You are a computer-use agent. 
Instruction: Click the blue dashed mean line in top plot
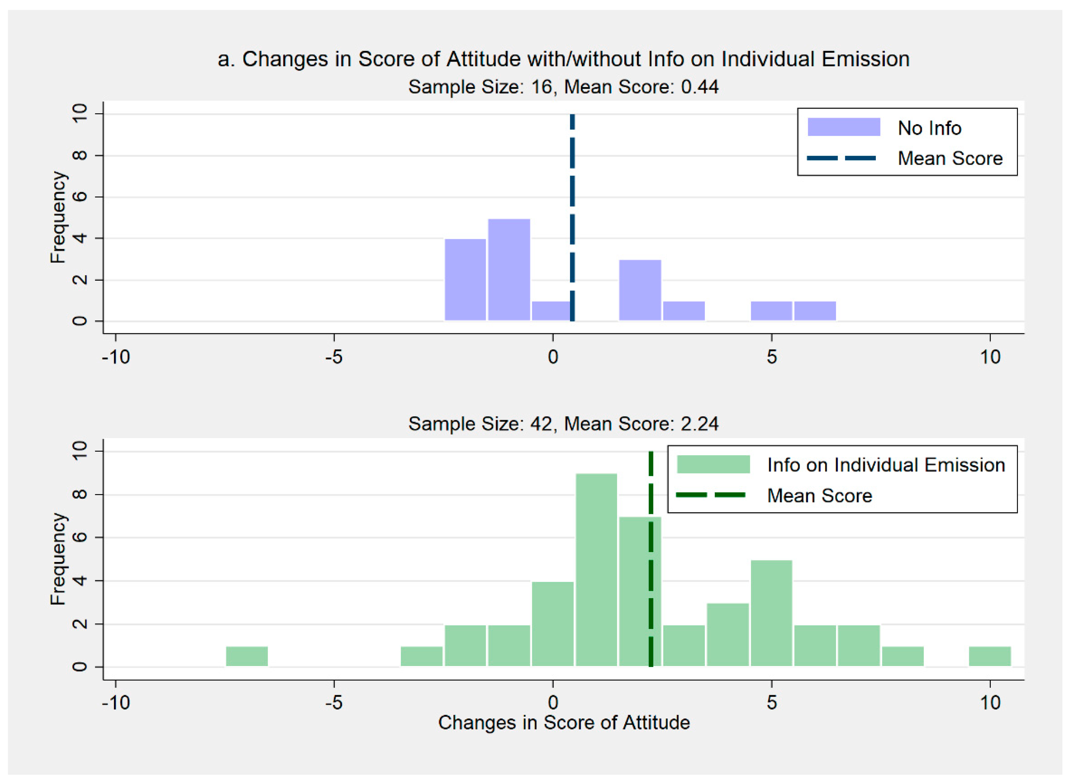pos(572,218)
